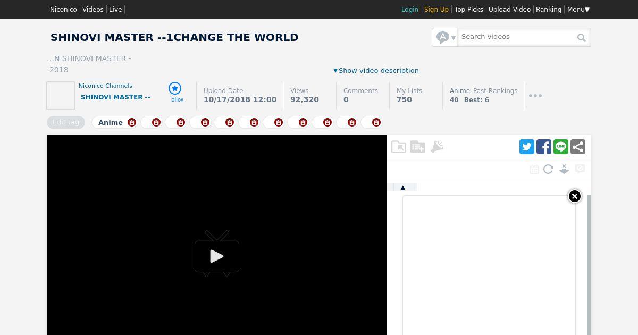The width and height of the screenshot is (638, 335).
Task: Click the Login link
Action: [x=410, y=10]
